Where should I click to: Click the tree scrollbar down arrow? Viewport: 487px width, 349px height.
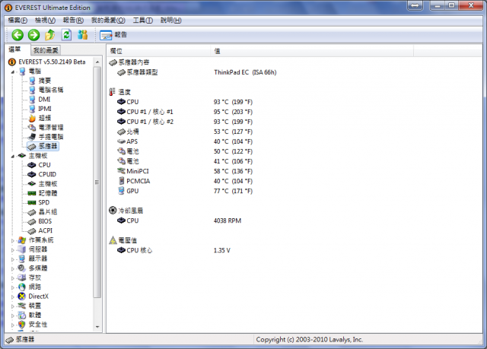pyautogui.click(x=97, y=327)
